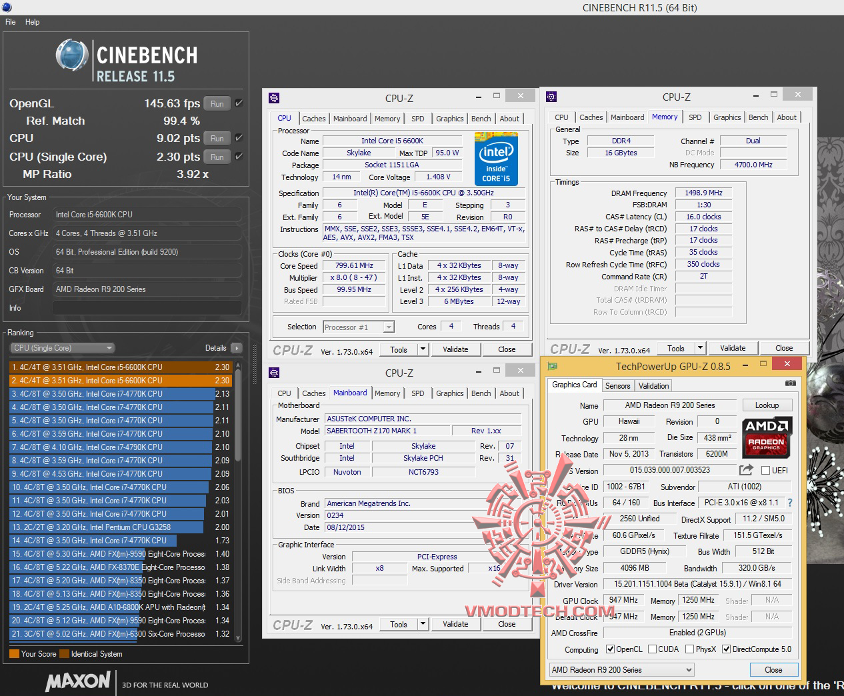Click the GFX Board field AMD Radeon R9 200 Series
This screenshot has width=844, height=696.
point(147,289)
